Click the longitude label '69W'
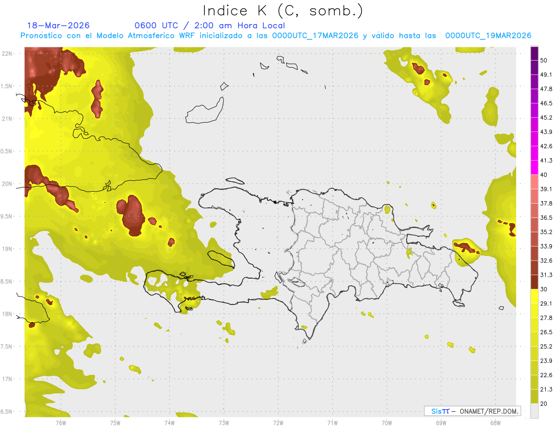This screenshot has height=429, width=556. click(441, 423)
